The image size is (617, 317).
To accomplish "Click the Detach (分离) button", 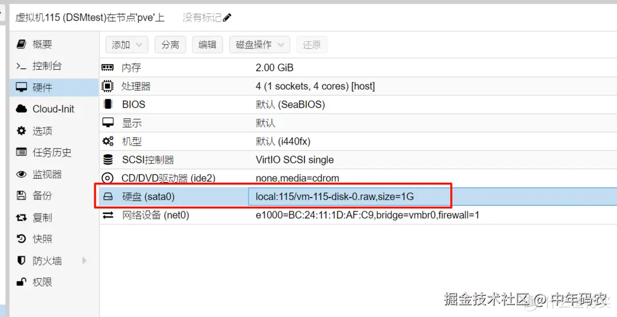I will click(170, 45).
